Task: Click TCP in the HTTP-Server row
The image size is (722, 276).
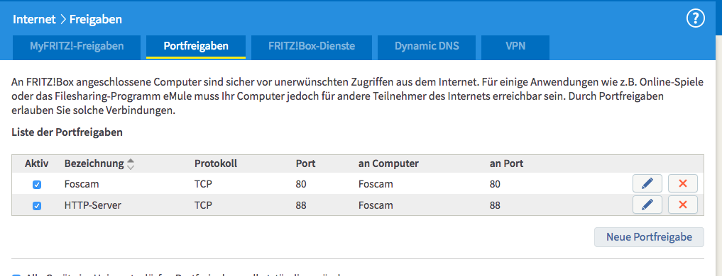Action: coord(203,205)
